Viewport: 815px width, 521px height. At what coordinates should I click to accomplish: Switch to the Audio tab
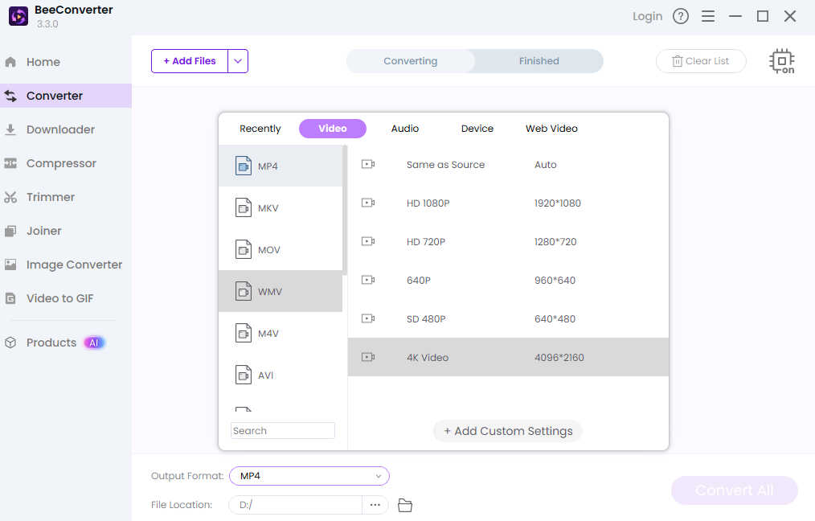point(405,129)
